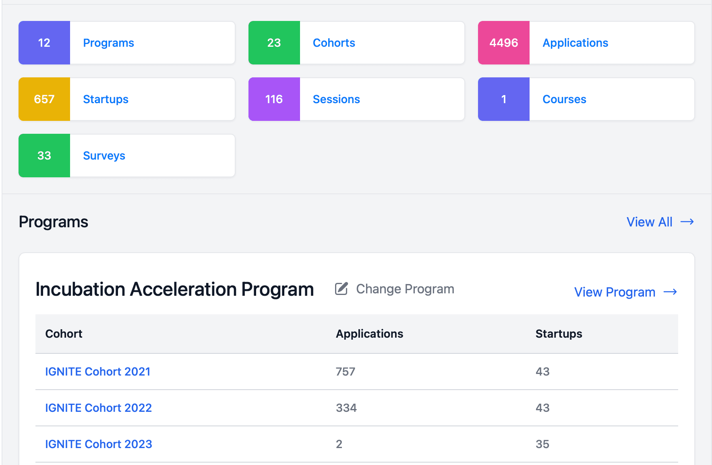Click the Change Program text
The width and height of the screenshot is (712, 465).
(x=405, y=289)
